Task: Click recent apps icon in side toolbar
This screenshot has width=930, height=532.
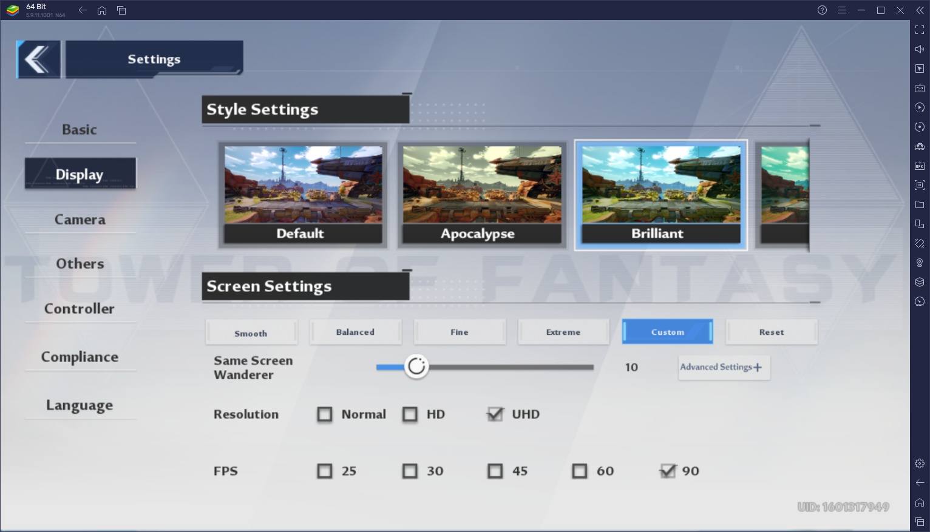Action: coord(920,522)
